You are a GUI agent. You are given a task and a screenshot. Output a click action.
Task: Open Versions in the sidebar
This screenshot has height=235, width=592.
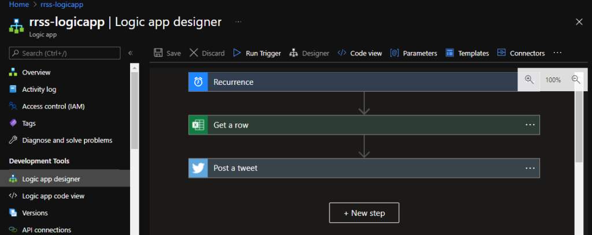(35, 213)
